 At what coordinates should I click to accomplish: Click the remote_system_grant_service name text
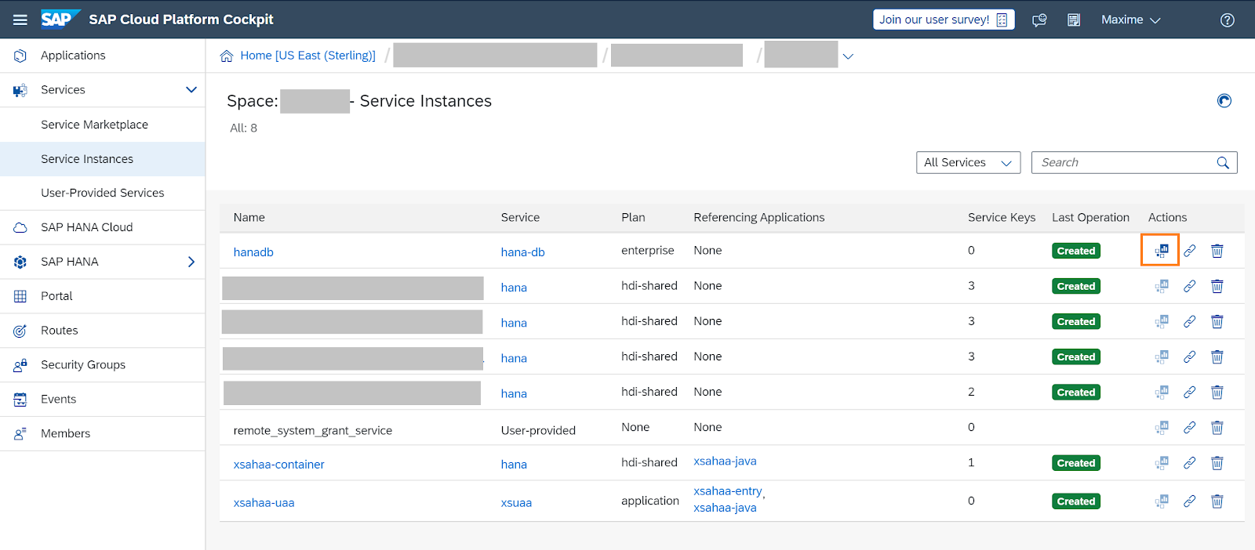312,431
